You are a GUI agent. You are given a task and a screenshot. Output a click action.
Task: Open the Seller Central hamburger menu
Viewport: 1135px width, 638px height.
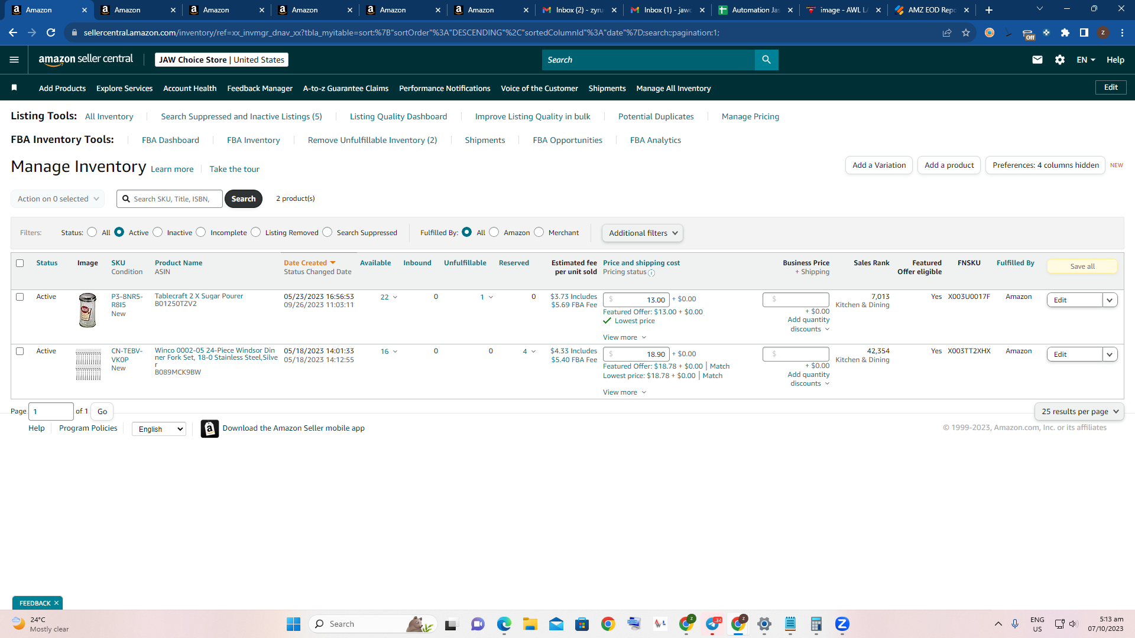pos(14,60)
